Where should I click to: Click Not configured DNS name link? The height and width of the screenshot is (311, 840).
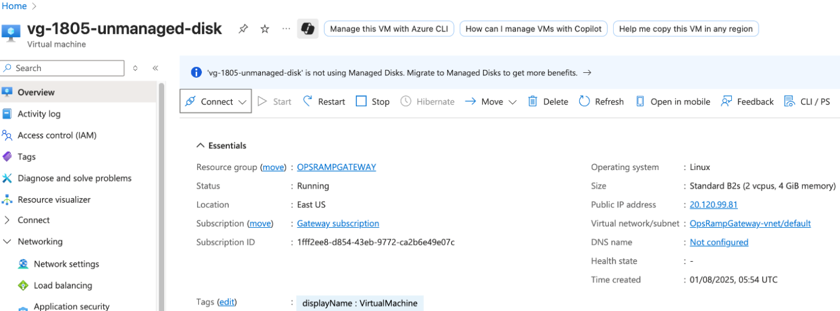[719, 242]
